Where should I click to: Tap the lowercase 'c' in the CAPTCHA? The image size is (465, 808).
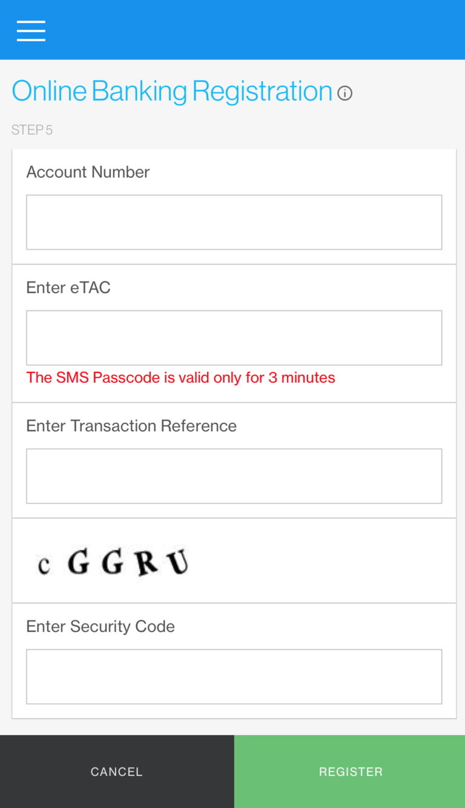[x=44, y=566]
